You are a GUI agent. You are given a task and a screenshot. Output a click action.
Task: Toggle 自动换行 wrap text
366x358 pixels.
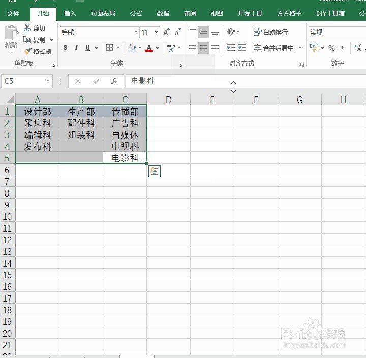click(270, 32)
